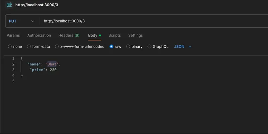Image resolution: width=268 pixels, height=134 pixels.
Task: Click the highlighted value Bhat in the editor
Action: tap(52, 64)
